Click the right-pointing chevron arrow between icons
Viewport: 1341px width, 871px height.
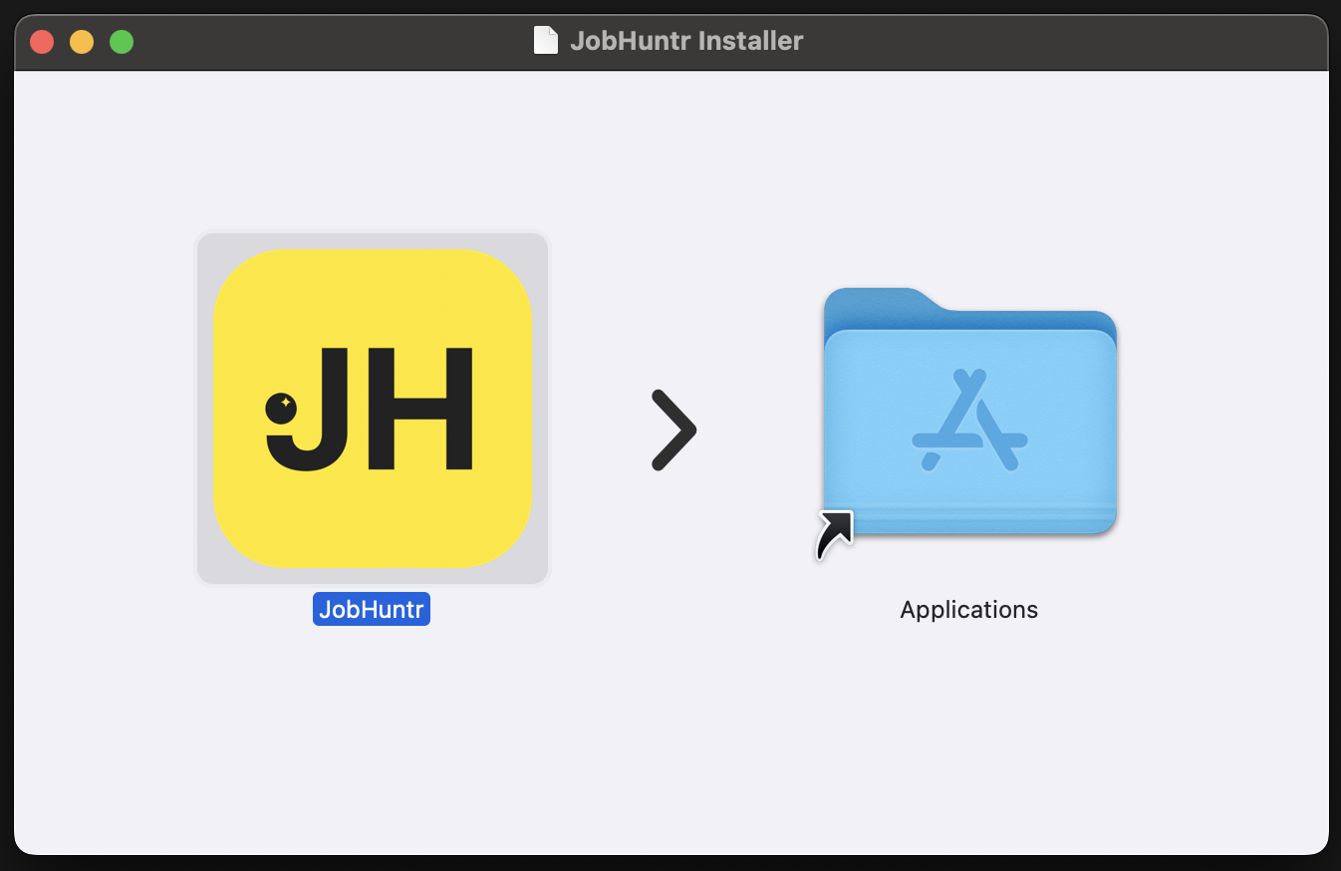coord(674,430)
